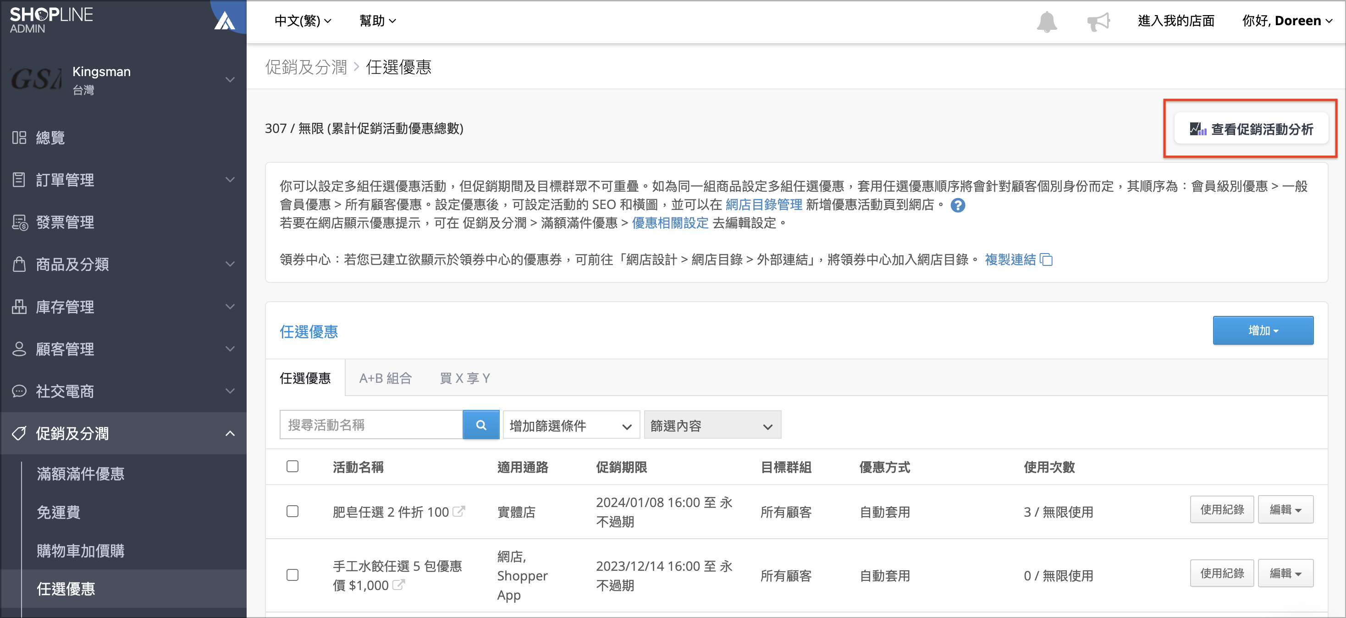
Task: Click the 查看促銷活動分析 button
Action: [x=1251, y=128]
